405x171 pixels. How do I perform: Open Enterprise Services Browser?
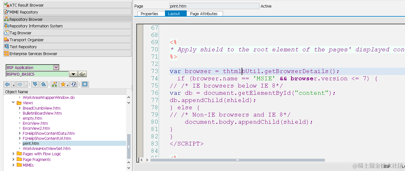[67, 54]
